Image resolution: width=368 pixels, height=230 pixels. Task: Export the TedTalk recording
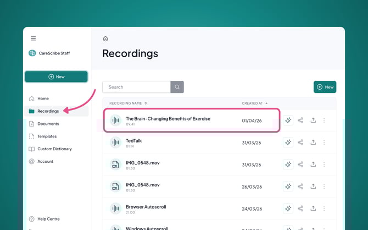click(x=313, y=143)
